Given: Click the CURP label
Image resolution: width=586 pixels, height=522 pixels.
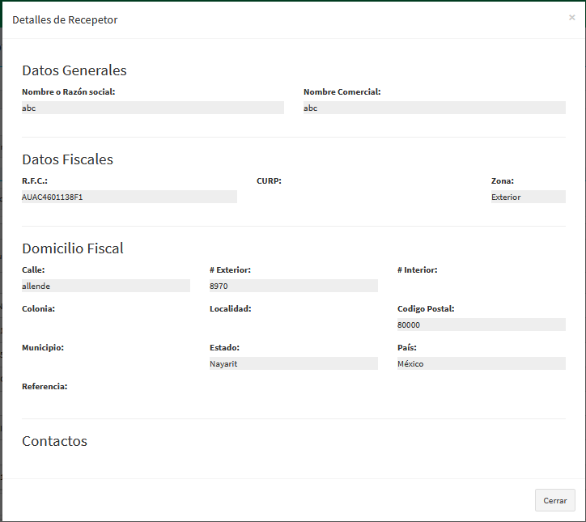Looking at the screenshot, I should 269,180.
